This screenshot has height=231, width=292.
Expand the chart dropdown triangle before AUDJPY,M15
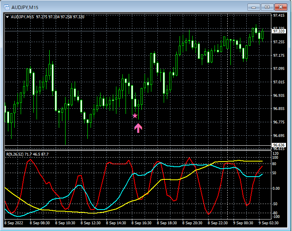click(x=8, y=17)
